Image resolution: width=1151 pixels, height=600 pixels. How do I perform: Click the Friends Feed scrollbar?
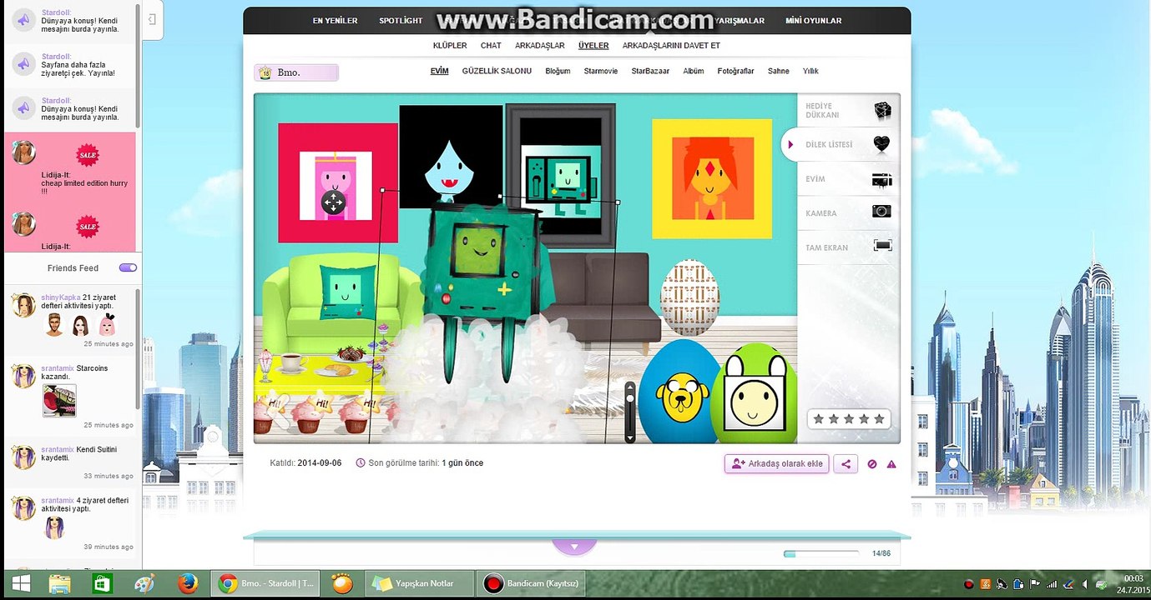tap(139, 350)
